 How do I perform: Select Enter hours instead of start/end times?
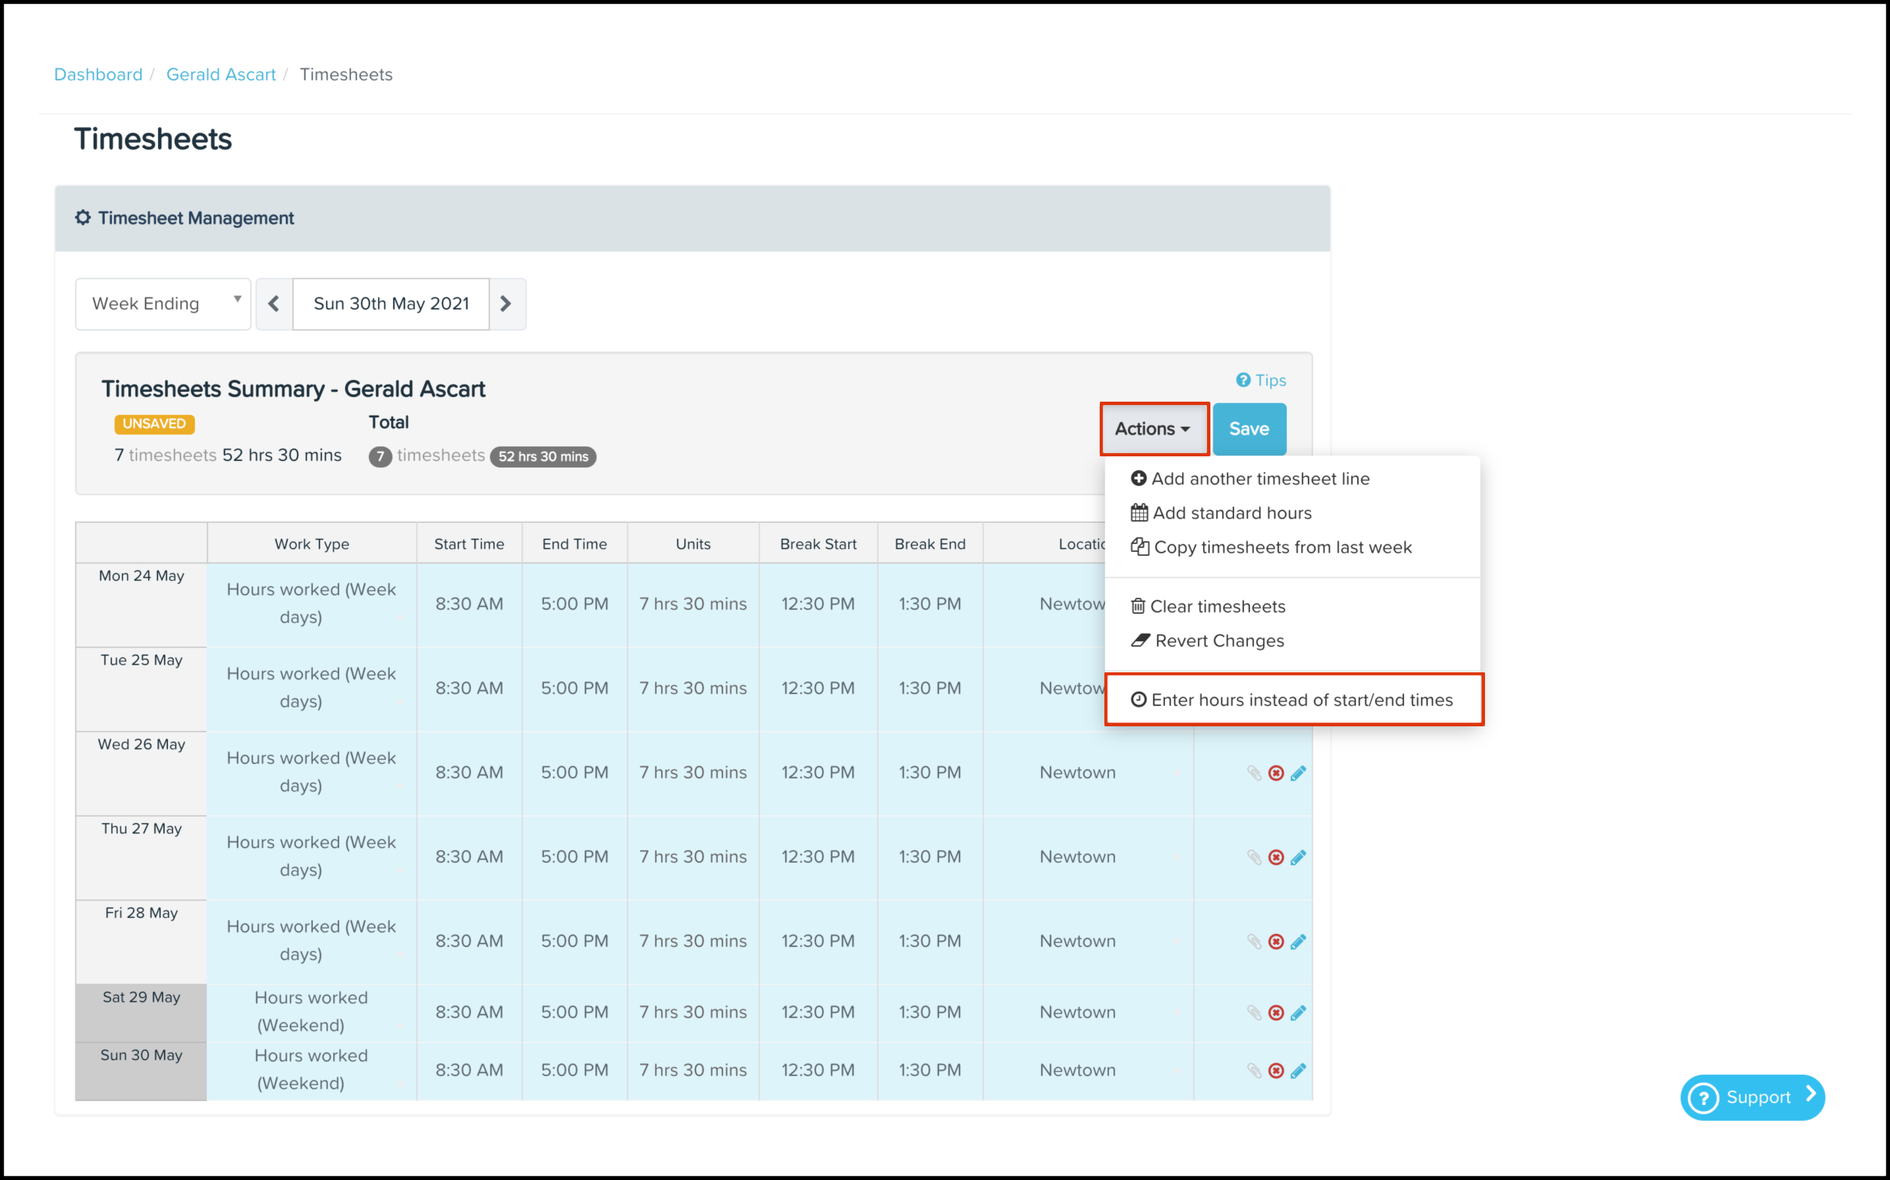point(1301,700)
